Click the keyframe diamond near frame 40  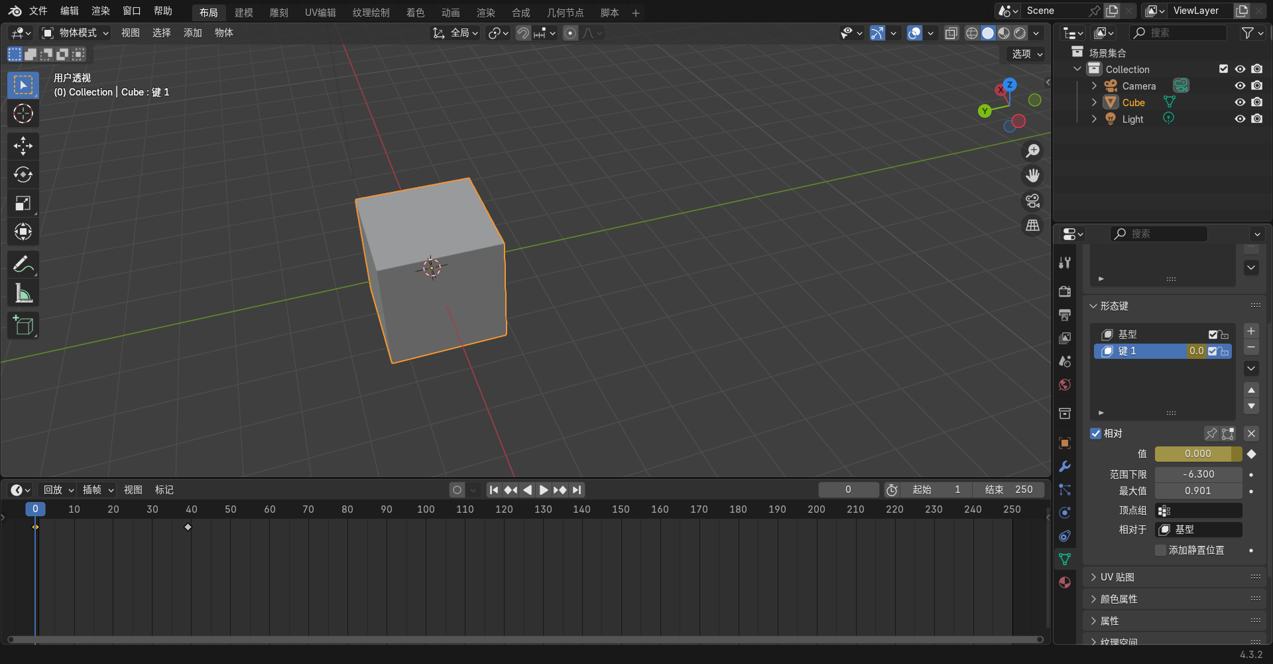(x=188, y=527)
